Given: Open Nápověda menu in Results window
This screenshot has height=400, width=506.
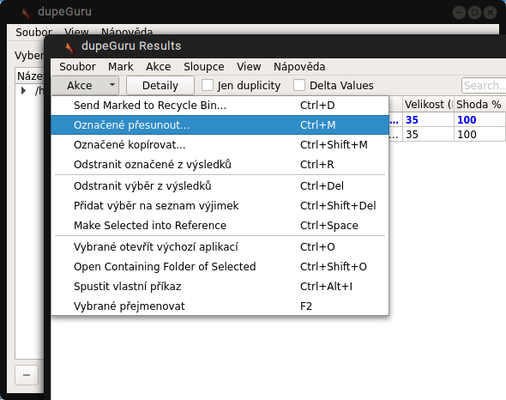Looking at the screenshot, I should (299, 67).
